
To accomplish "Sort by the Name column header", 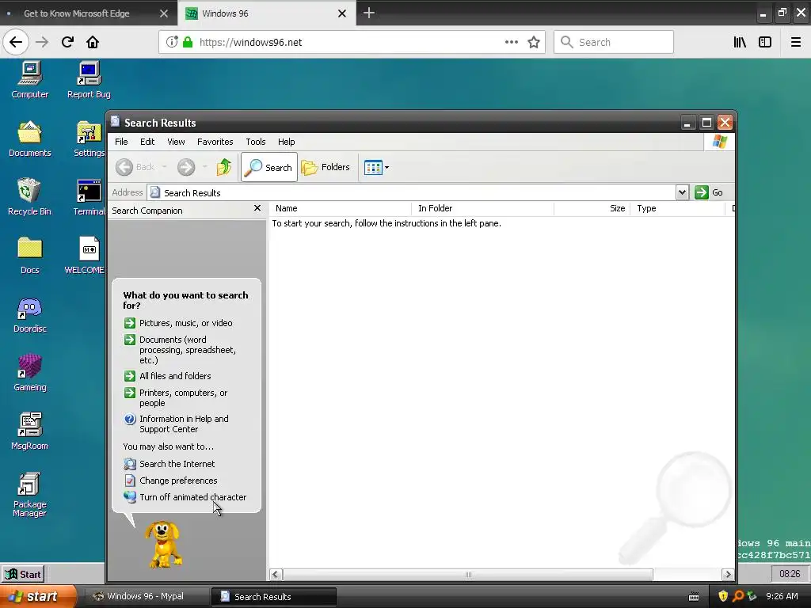I will tap(341, 208).
